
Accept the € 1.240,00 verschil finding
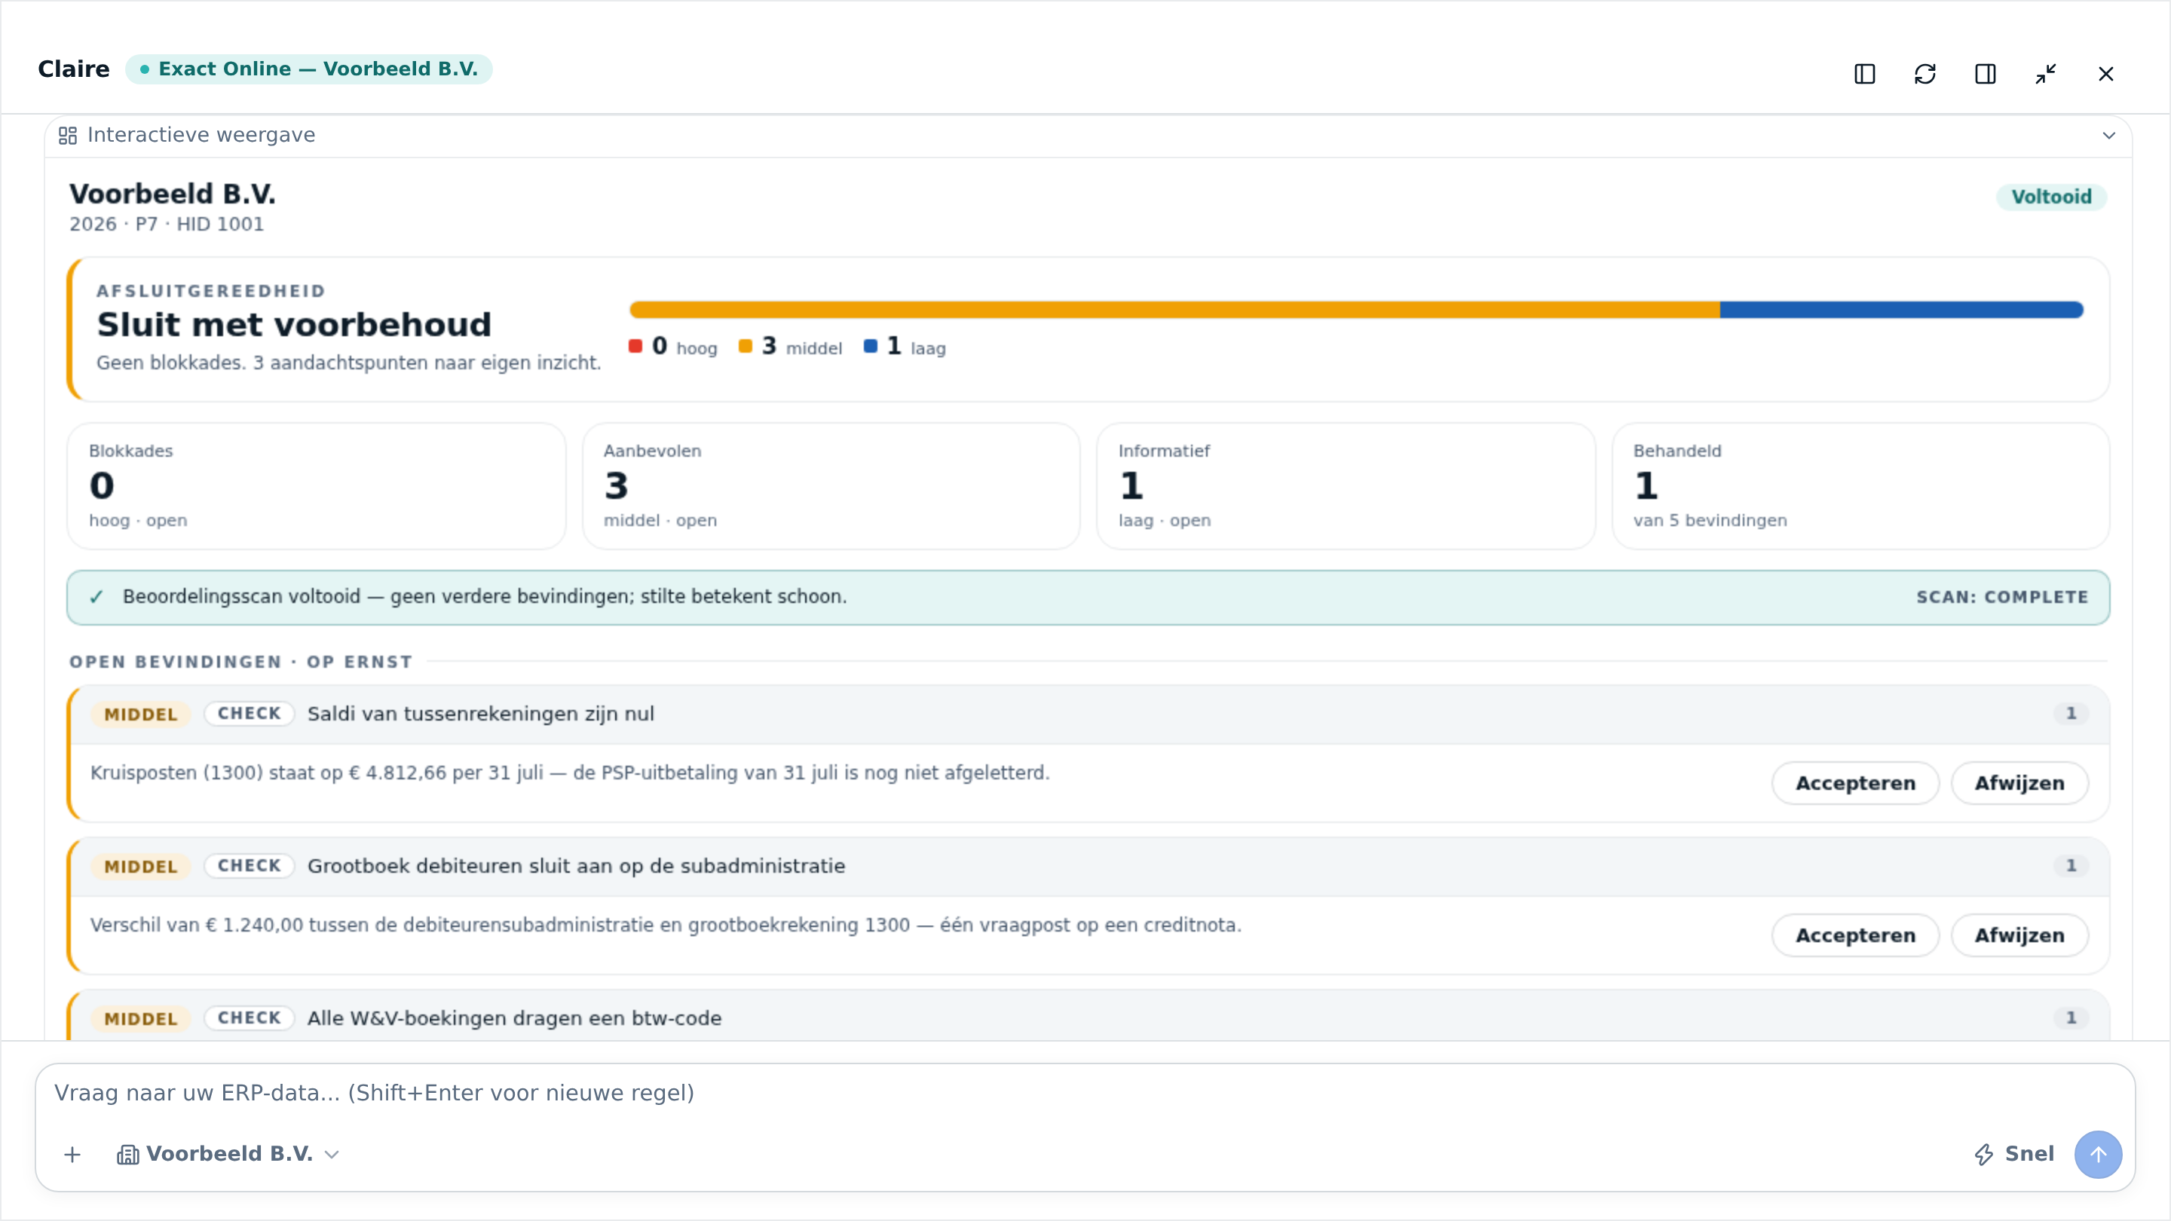(x=1855, y=936)
